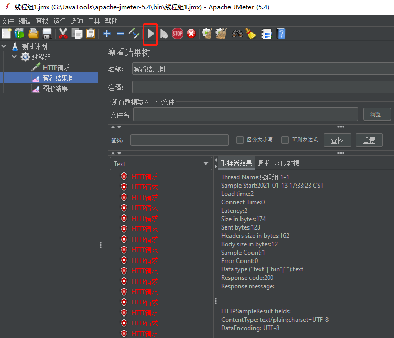Select 线程组 in the test tree
The image size is (394, 338).
click(x=41, y=57)
